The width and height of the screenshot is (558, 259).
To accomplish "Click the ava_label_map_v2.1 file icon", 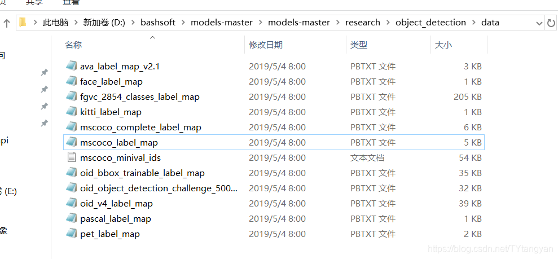I will pos(72,66).
